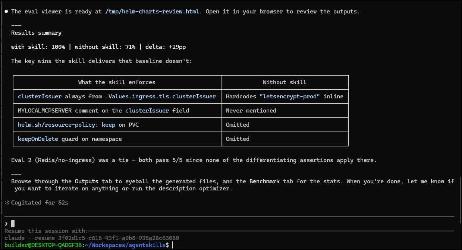Click the bold Outputs tab mention
The height and width of the screenshot is (250, 462).
[87, 181]
